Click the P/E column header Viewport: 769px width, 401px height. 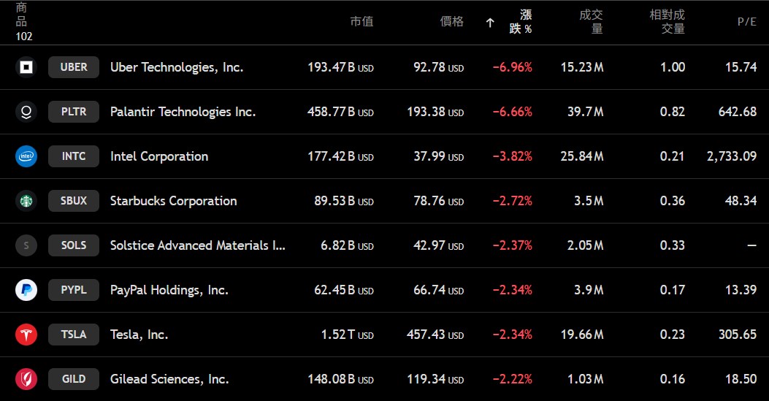(x=746, y=22)
